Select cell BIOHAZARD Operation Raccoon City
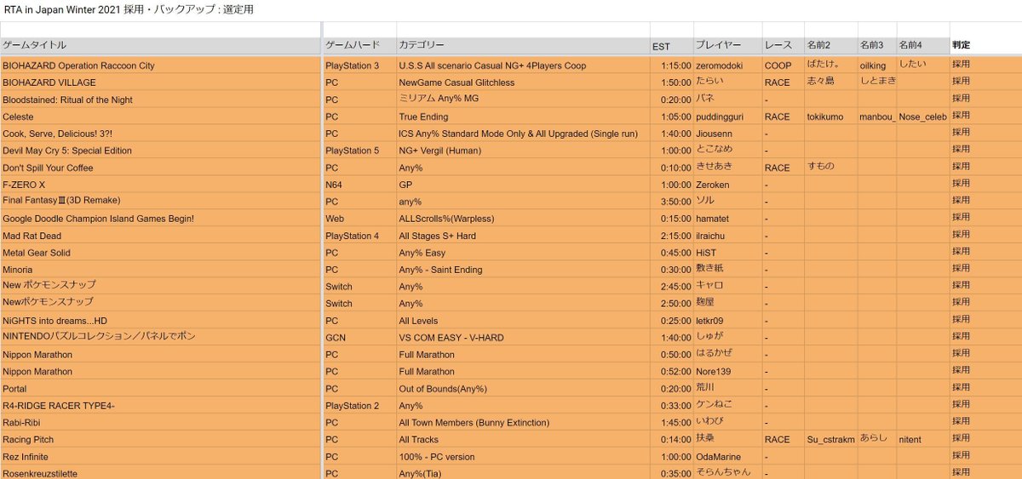The image size is (1022, 479). tap(160, 65)
